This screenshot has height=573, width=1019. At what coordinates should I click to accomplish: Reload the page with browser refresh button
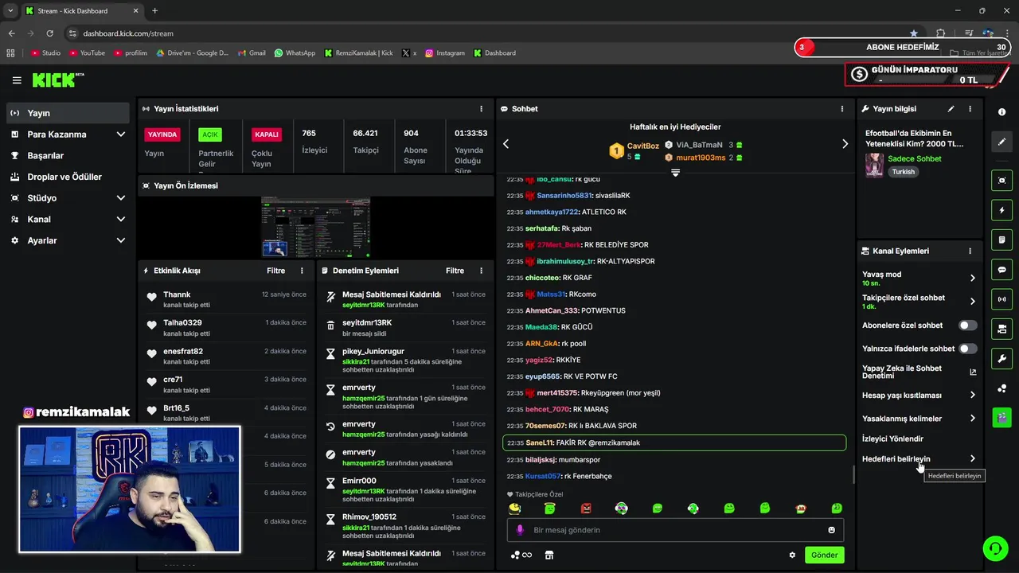[49, 33]
